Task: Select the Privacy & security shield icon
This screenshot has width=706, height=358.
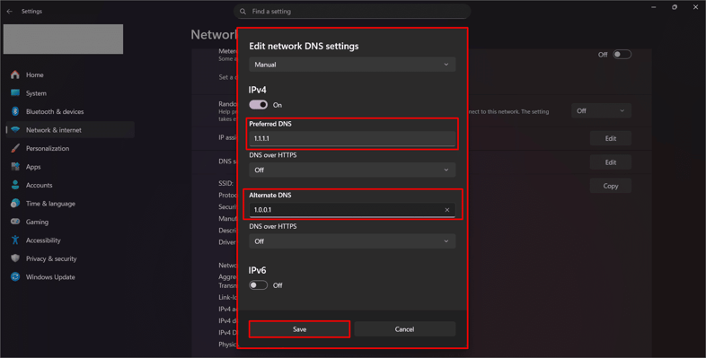Action: coord(15,258)
